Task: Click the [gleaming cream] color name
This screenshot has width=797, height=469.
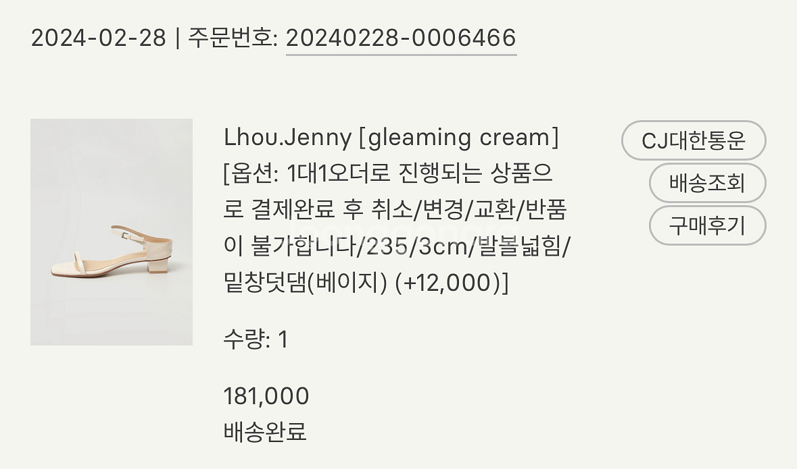Action: pyautogui.click(x=459, y=138)
